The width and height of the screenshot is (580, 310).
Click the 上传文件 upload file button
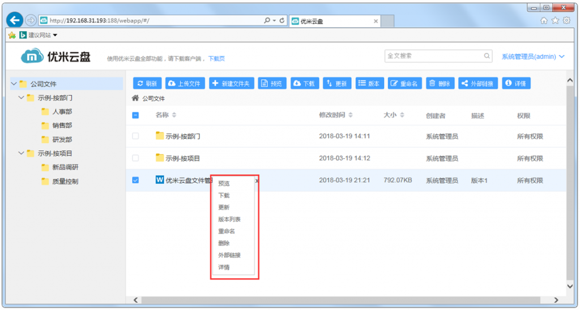tap(185, 84)
